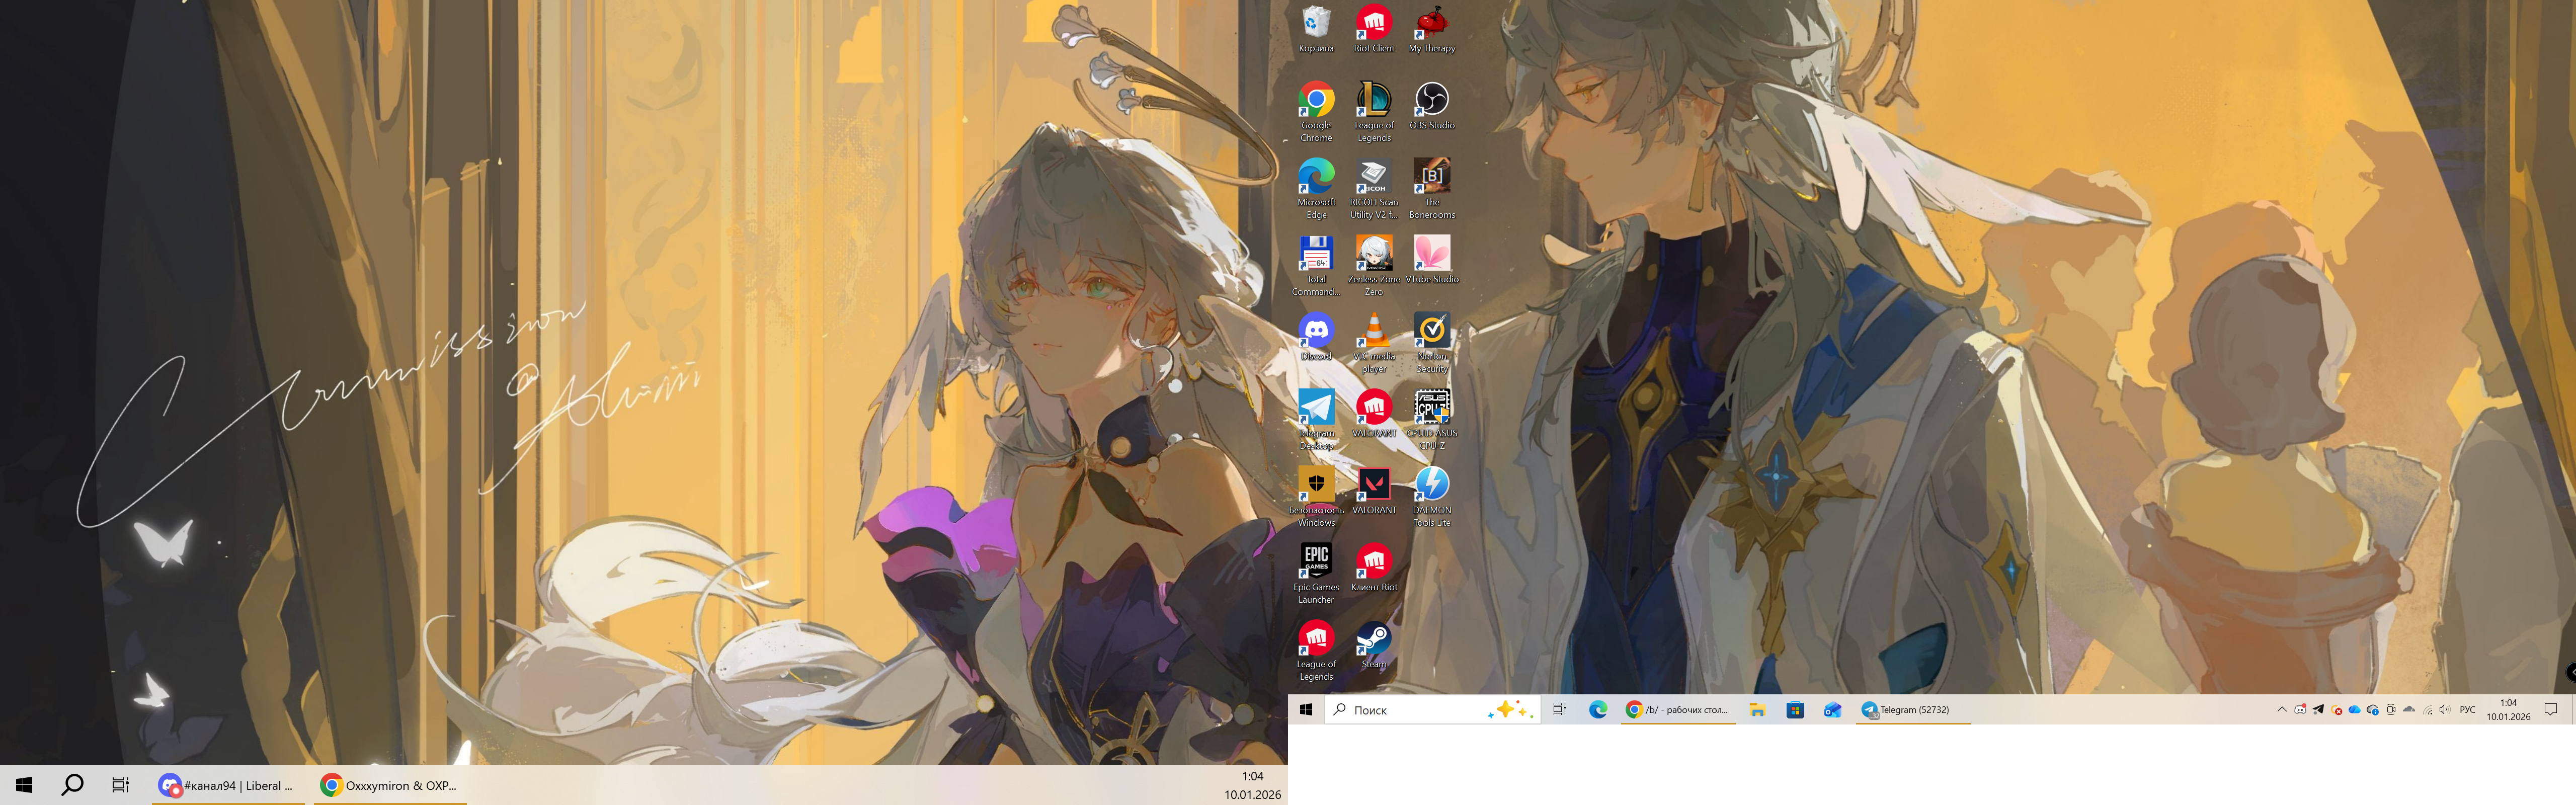Toggle the volume speaker icon in tray
Viewport: 2576px width, 805px height.
click(x=2444, y=710)
